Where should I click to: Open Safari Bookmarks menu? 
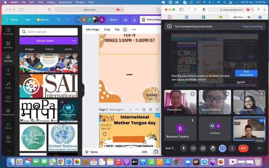[x=65, y=2]
